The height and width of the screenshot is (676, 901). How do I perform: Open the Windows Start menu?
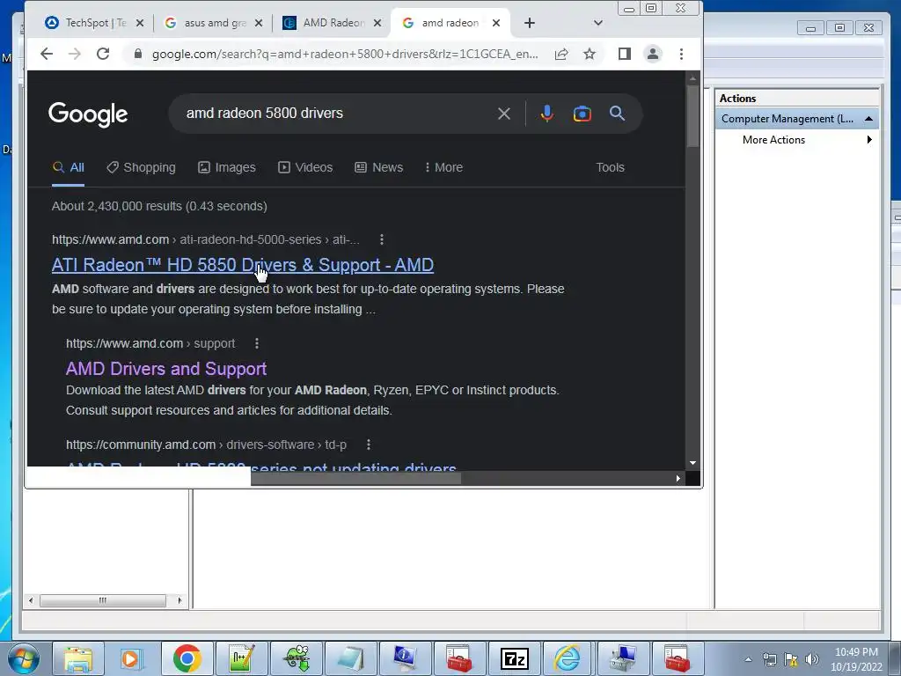(x=23, y=658)
